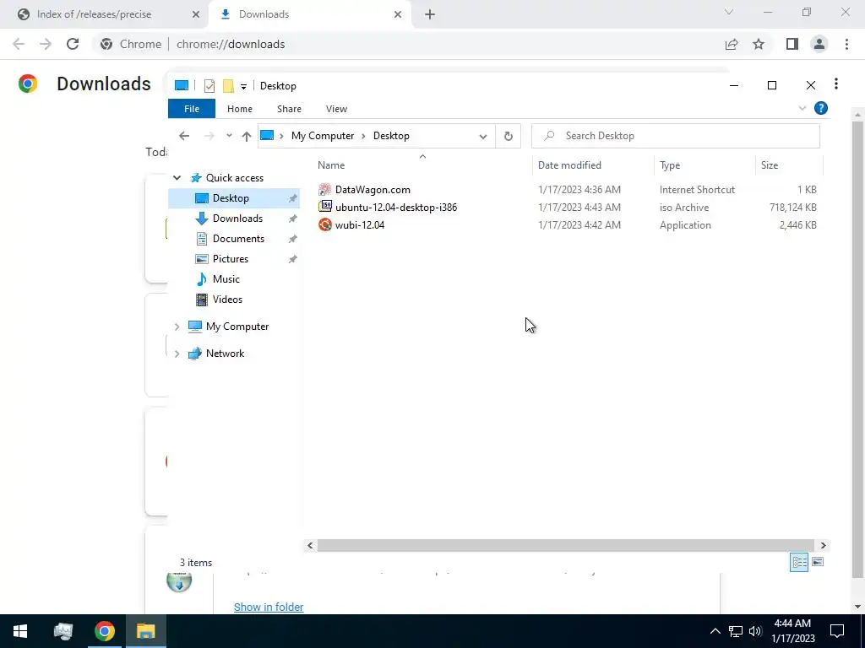The width and height of the screenshot is (865, 648).
Task: Select My Computer in navigation pane
Action: pos(237,327)
